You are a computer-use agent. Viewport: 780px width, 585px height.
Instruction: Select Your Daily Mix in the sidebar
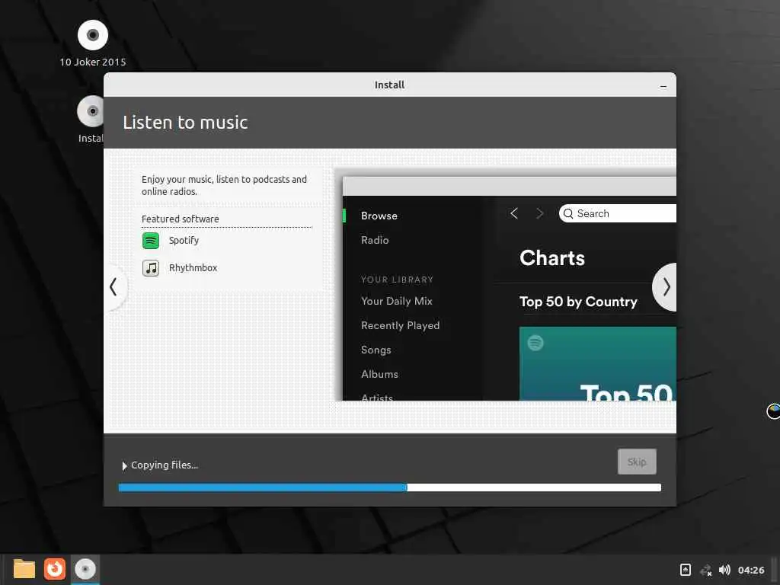pos(396,301)
